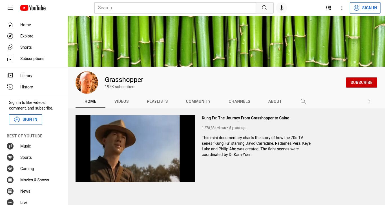Focus the Search input field

[x=175, y=8]
